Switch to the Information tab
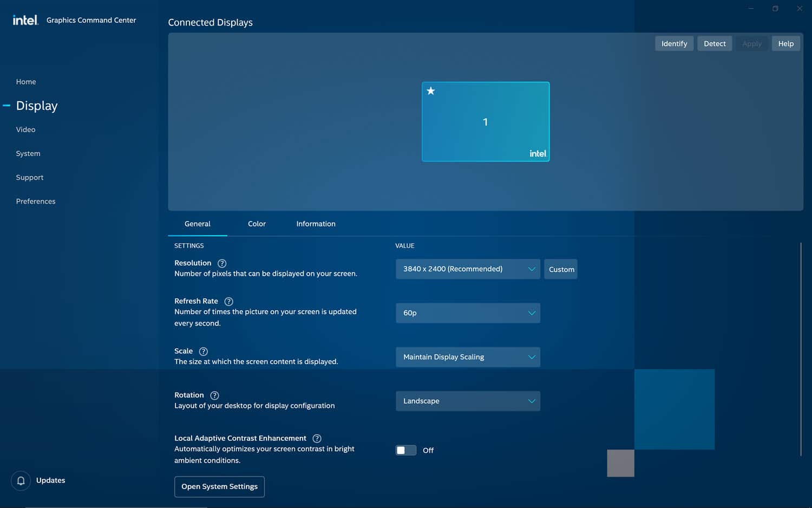Viewport: 812px width, 508px height. coord(316,224)
